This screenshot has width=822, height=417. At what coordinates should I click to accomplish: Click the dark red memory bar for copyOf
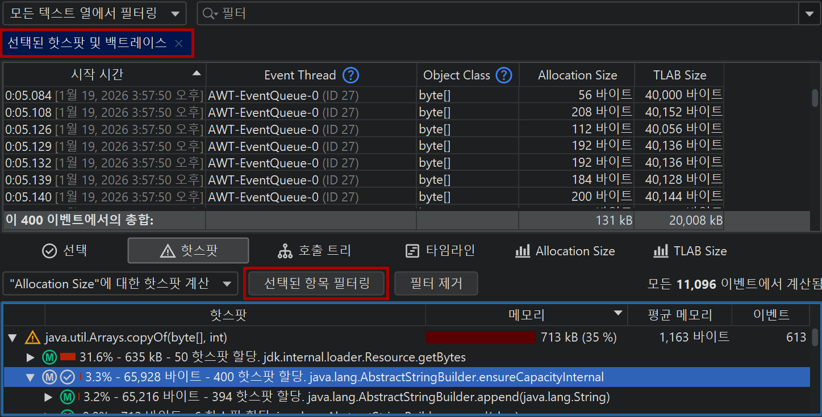click(480, 338)
